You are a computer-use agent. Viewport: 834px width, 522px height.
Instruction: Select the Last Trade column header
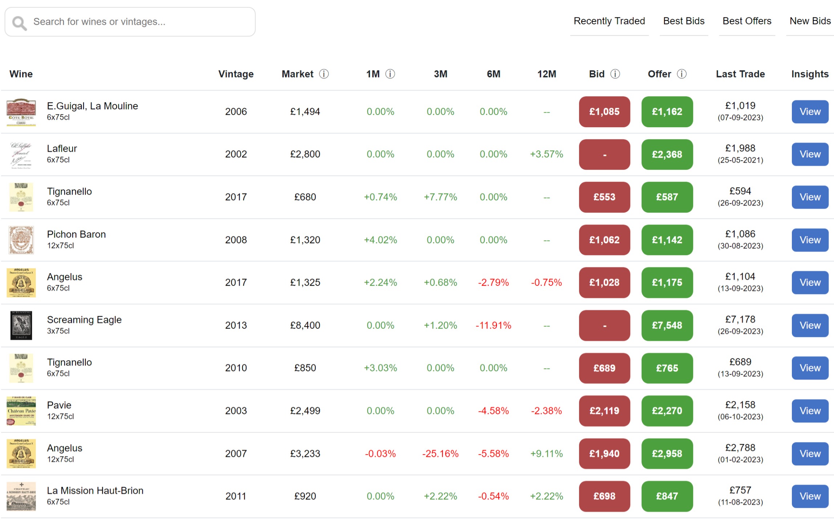coord(740,74)
